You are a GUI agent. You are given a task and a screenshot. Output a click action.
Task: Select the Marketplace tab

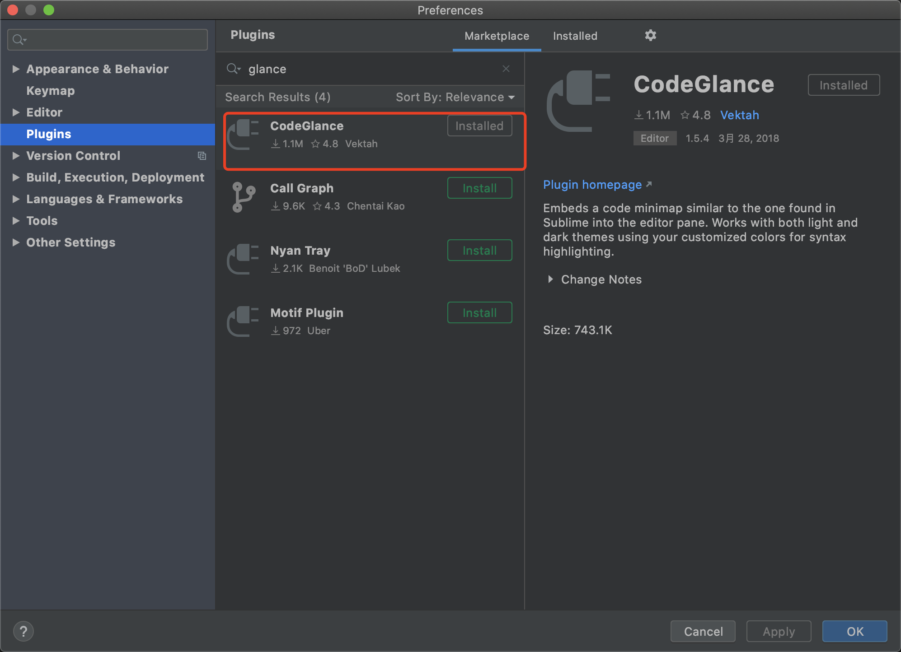point(497,36)
